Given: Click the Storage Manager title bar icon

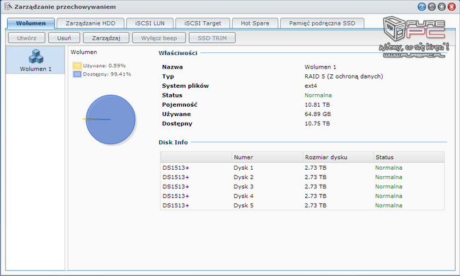Looking at the screenshot, I should 8,6.
